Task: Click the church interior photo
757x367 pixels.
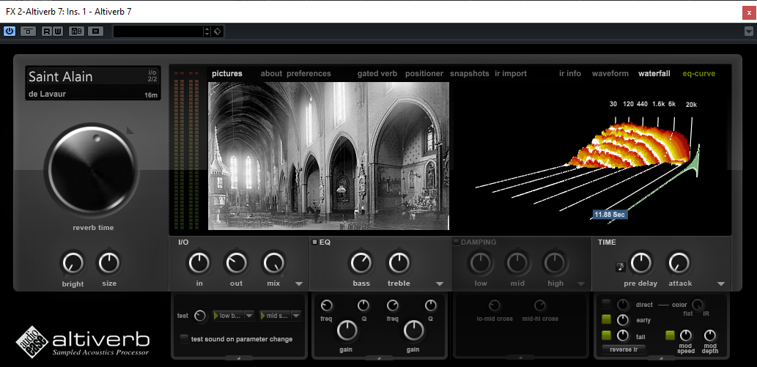Action: pyautogui.click(x=329, y=156)
